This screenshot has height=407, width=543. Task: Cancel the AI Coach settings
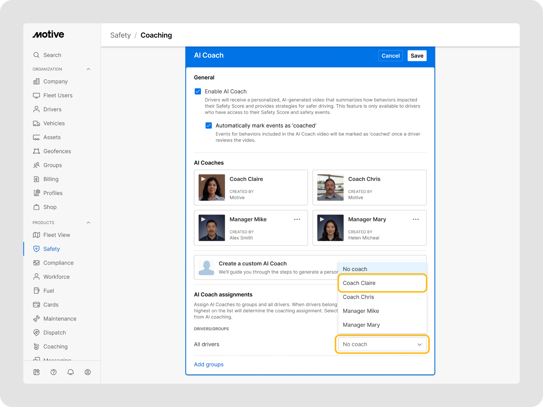391,56
